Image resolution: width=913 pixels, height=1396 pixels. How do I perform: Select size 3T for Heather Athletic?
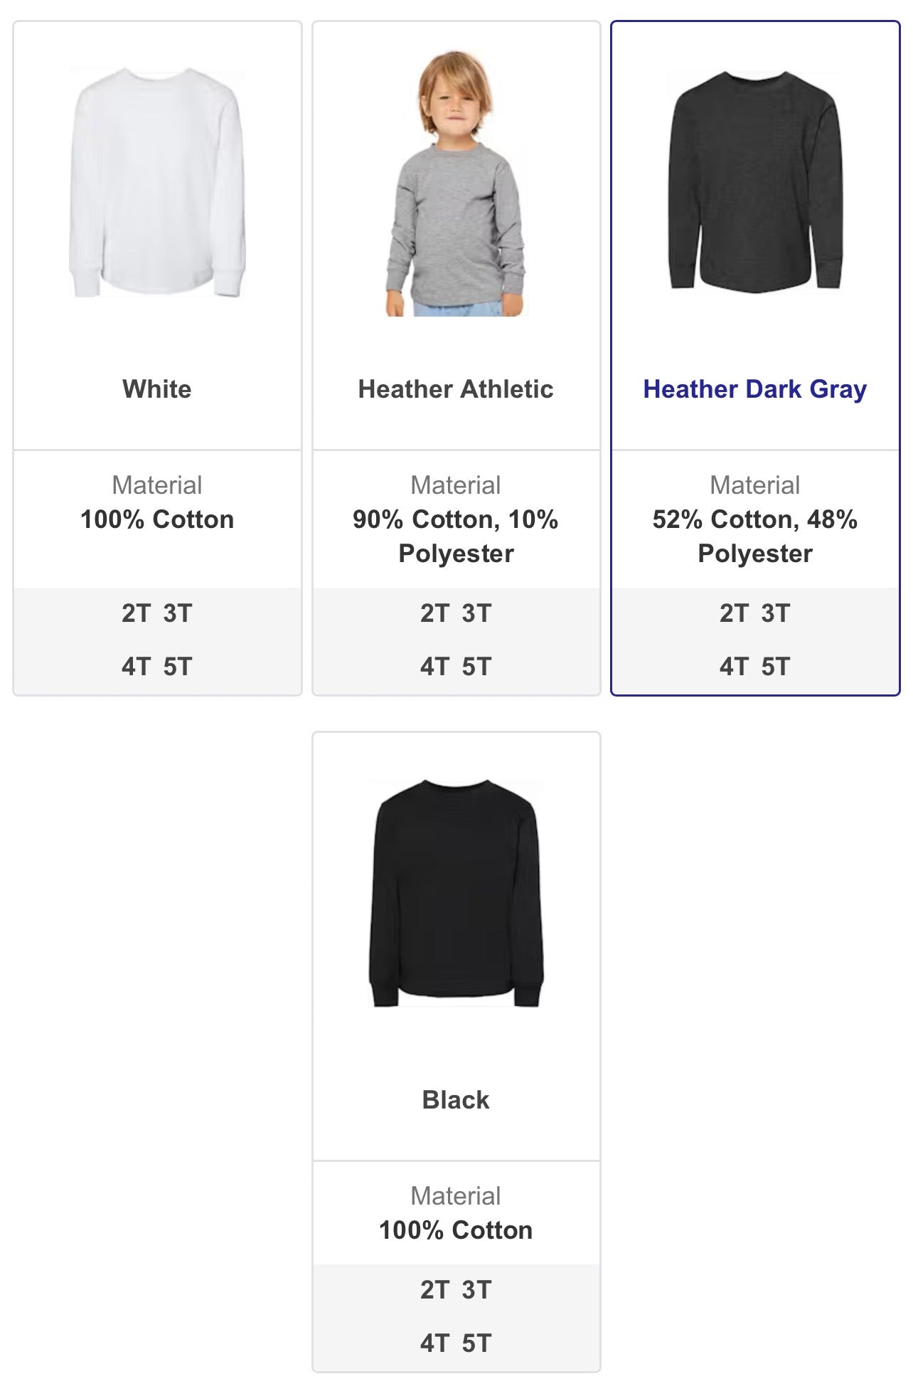[x=476, y=613]
